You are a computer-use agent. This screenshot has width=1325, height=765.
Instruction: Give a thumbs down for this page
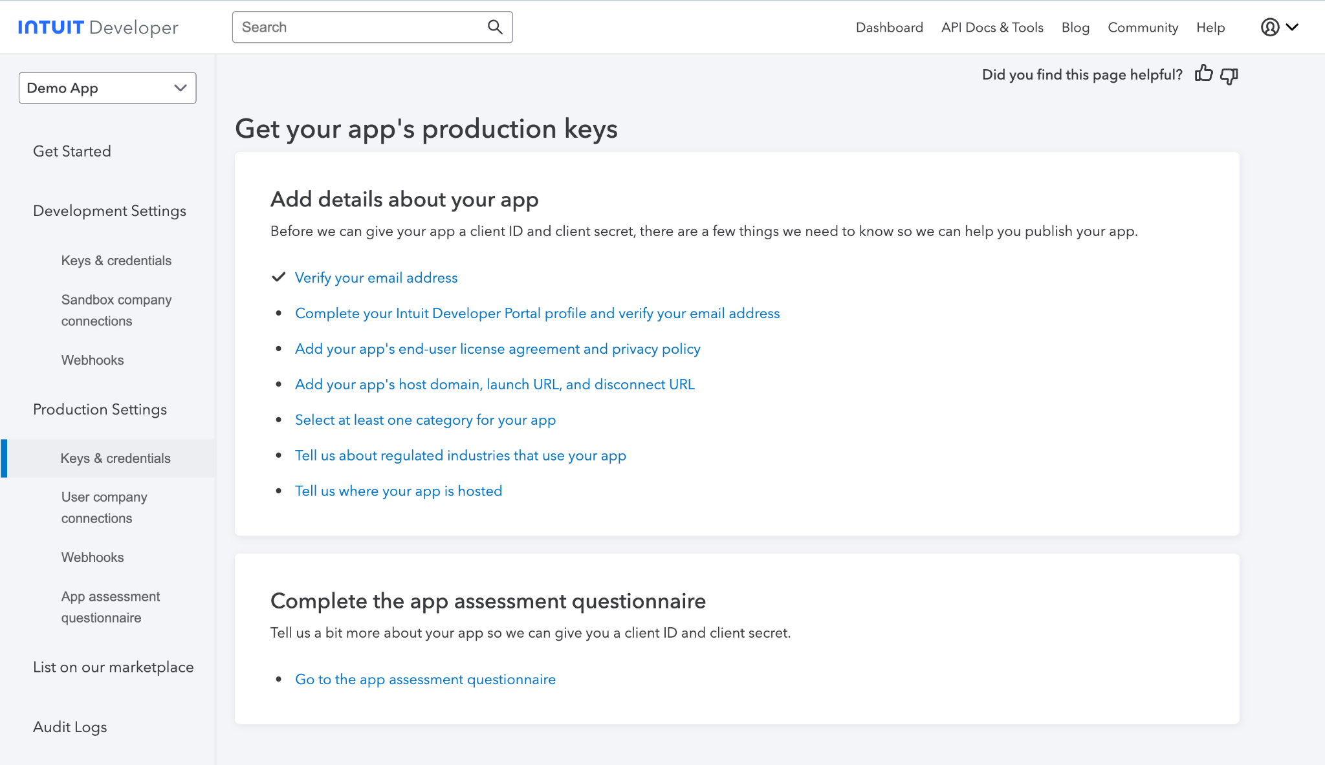(1229, 76)
